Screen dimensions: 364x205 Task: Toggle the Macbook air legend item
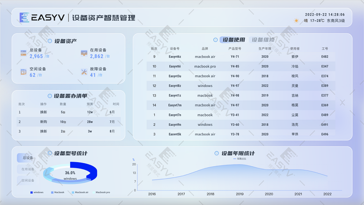[x=80, y=193]
